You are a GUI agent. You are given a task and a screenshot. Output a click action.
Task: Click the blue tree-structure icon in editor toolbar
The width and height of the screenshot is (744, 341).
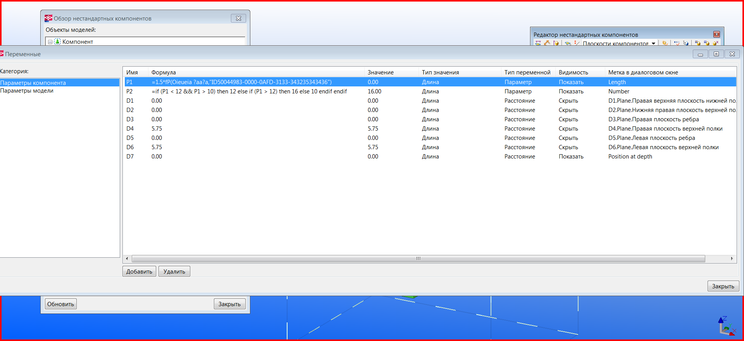[x=685, y=43]
